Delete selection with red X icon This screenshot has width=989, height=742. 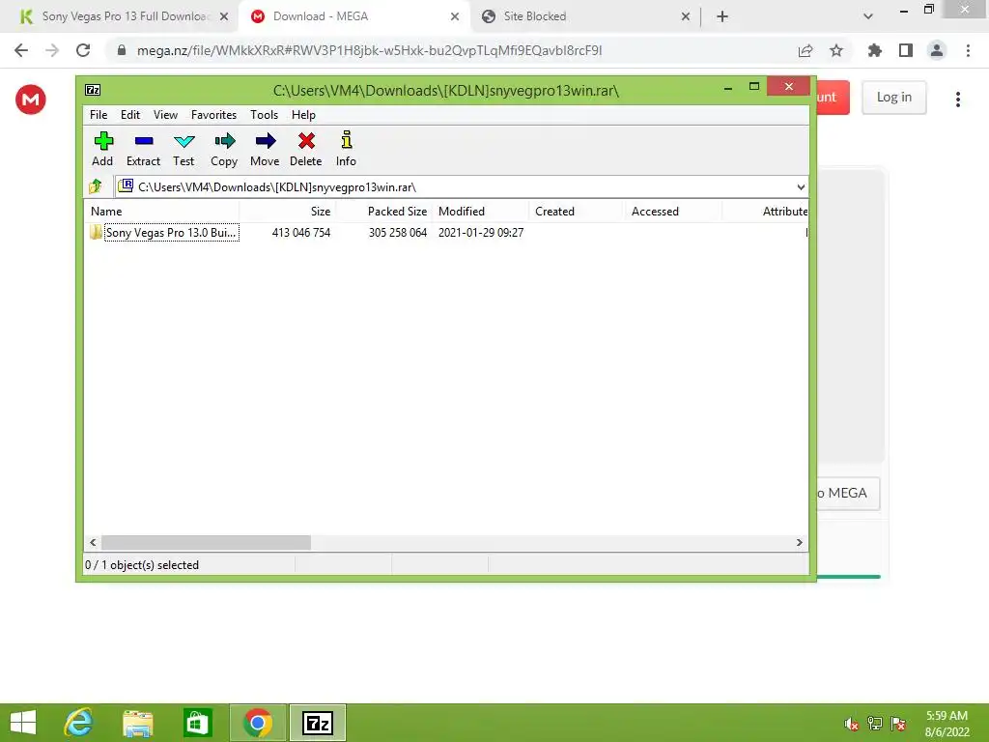pos(306,150)
